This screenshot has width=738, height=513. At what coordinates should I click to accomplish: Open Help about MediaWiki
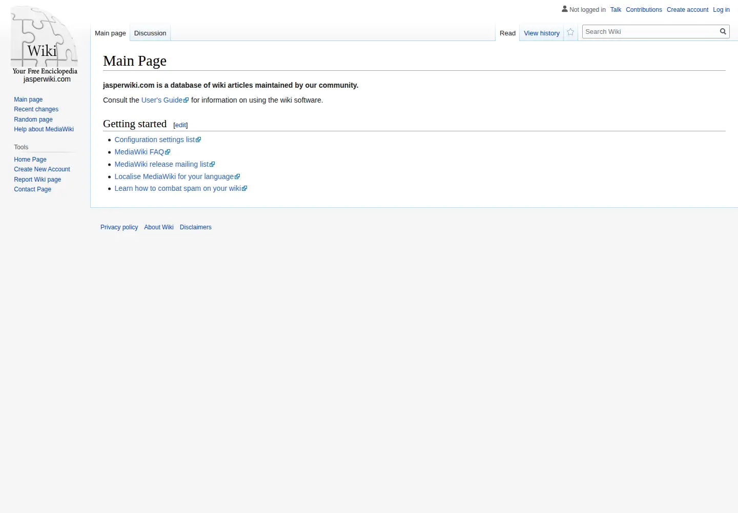tap(44, 129)
